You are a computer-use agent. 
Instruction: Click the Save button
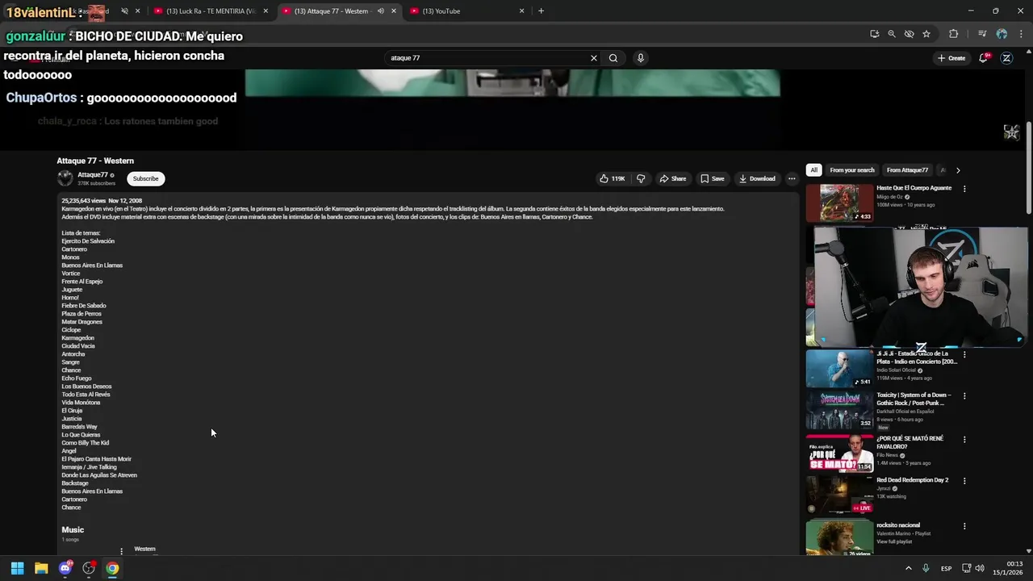coord(712,178)
